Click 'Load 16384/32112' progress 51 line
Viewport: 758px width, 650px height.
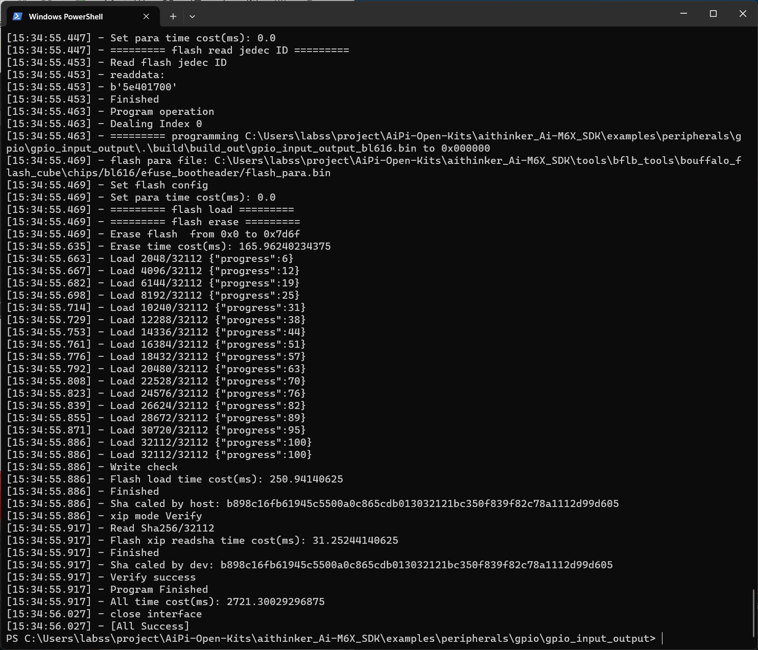[x=156, y=344]
